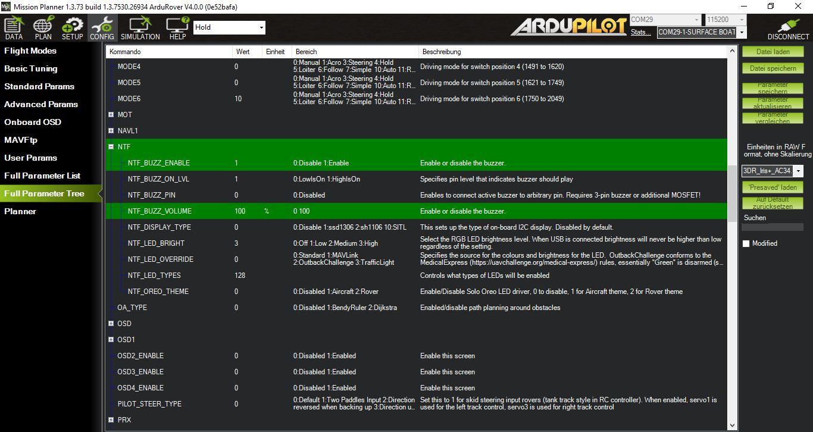Open Basic Tuning page
Viewport: 813px width, 432px height.
[x=31, y=68]
